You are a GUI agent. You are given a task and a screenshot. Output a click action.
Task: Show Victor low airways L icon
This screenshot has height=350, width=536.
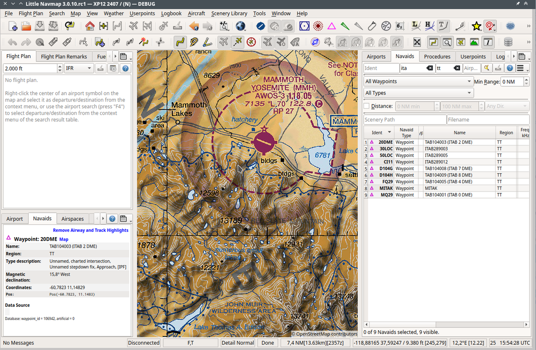tap(416, 26)
